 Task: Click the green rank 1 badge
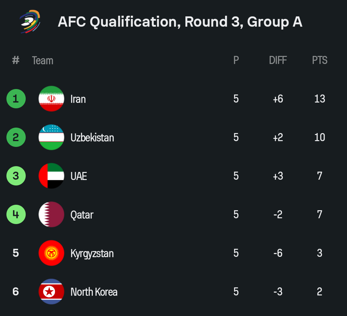click(x=16, y=99)
